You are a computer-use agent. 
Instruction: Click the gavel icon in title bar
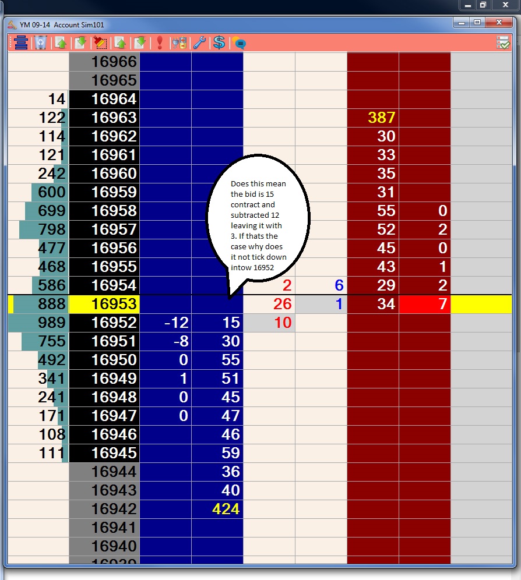(x=12, y=25)
